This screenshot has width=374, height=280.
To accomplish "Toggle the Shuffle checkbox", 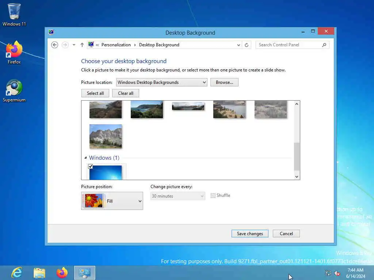I will (213, 195).
